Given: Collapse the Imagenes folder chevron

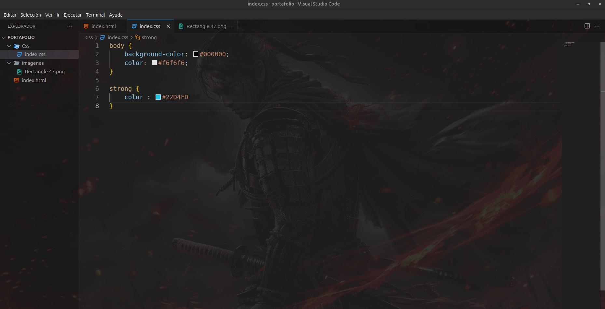Looking at the screenshot, I should tap(9, 63).
